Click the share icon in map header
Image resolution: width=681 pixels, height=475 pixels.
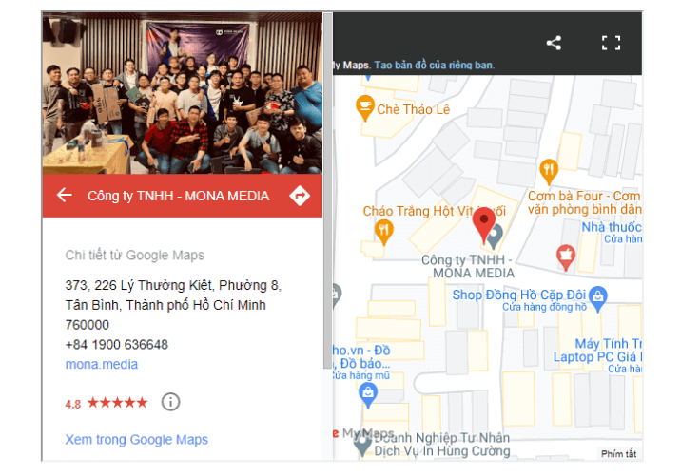click(554, 43)
